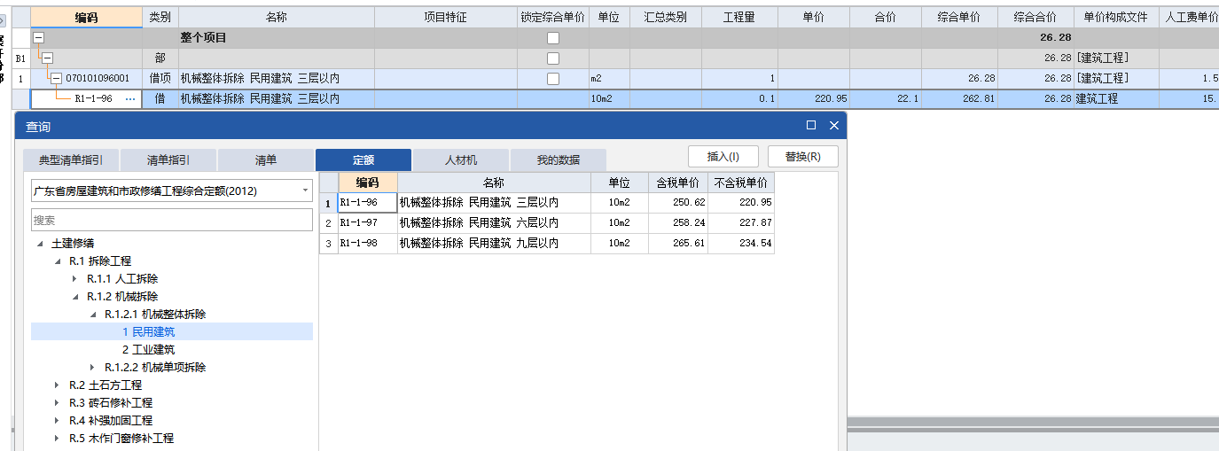
Task: Click the 不含税单价 value 227.87
Action: (741, 223)
